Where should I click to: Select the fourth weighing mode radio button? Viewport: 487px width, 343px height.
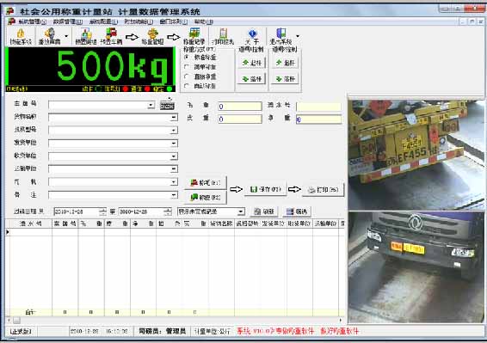point(187,86)
